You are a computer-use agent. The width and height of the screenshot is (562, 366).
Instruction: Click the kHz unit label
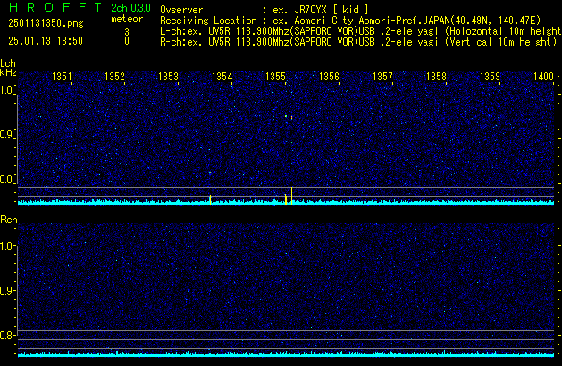point(8,72)
